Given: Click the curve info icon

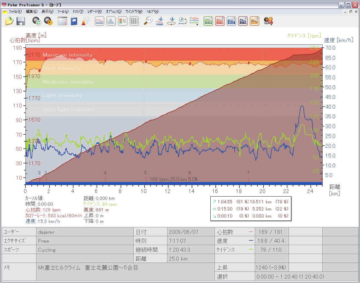Looking at the screenshot, I should click(x=160, y=21).
